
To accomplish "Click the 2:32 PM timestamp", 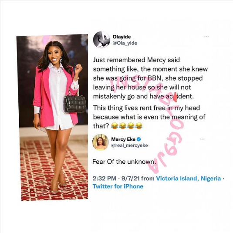I will 105,178.
